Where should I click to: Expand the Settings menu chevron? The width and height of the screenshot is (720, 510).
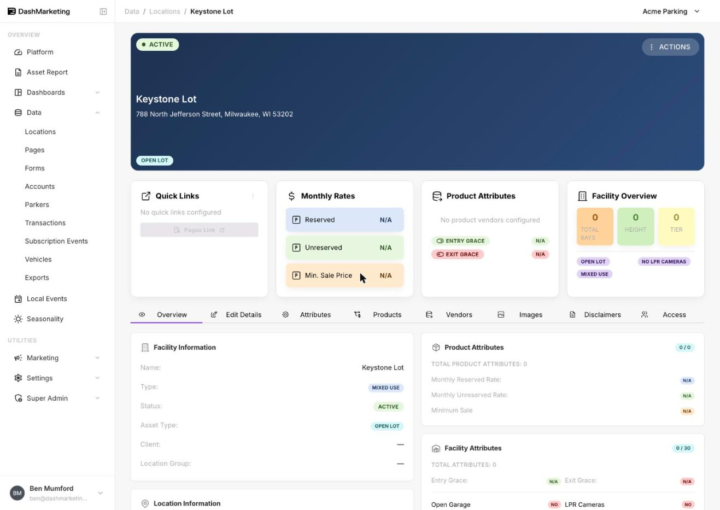pos(97,378)
